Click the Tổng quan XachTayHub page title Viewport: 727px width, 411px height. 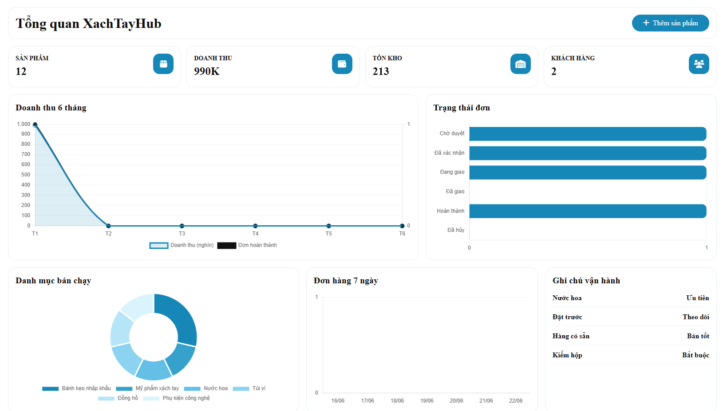coord(89,23)
